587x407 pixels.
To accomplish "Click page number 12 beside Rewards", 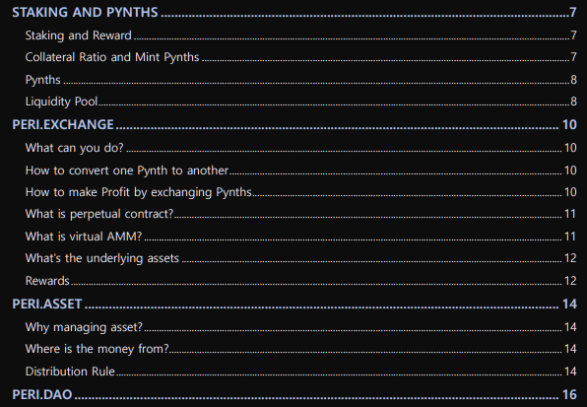I will [570, 281].
